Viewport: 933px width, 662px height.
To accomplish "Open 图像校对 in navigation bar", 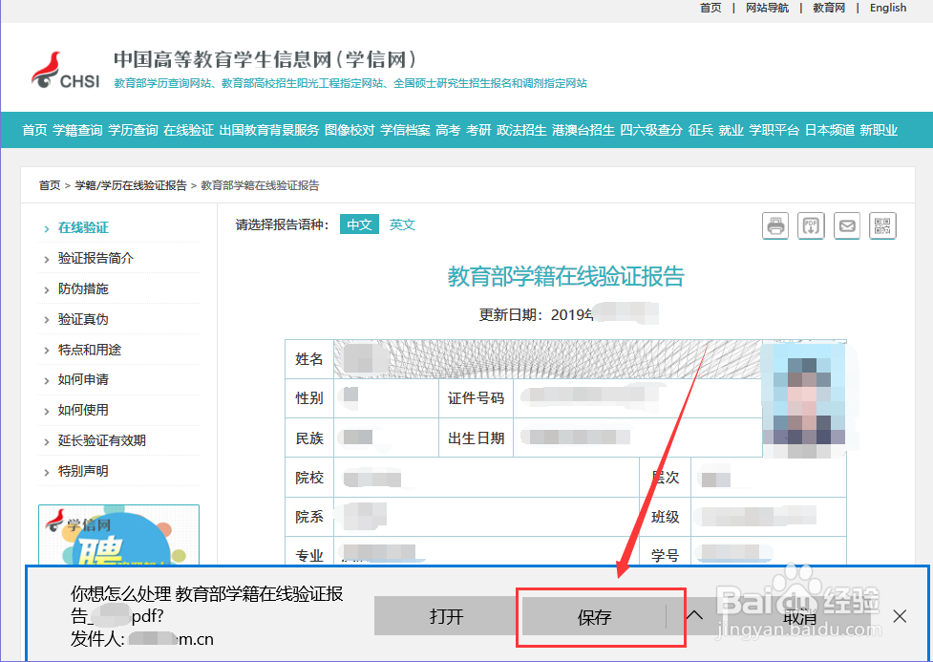I will (350, 130).
